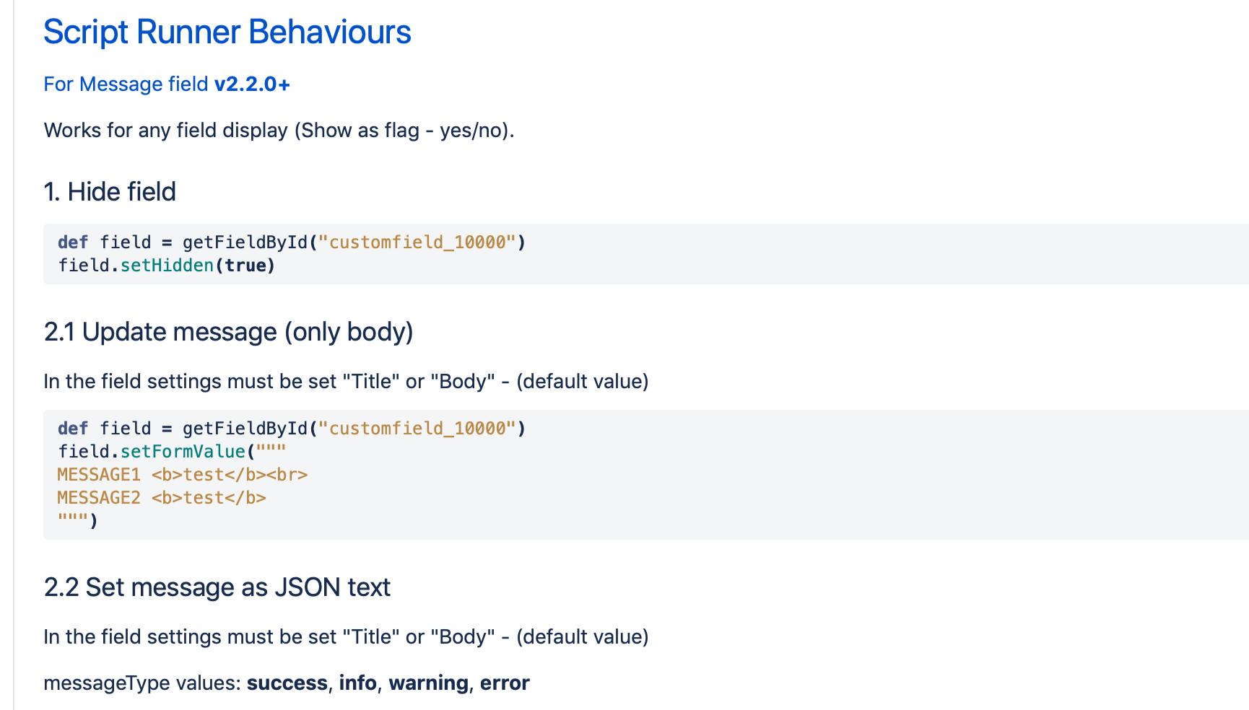Click customfield_10000 string in the Update message code
Viewport: 1249px width, 710px height.
[417, 429]
